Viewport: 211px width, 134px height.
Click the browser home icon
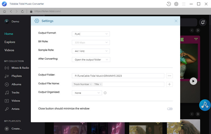point(4,11)
